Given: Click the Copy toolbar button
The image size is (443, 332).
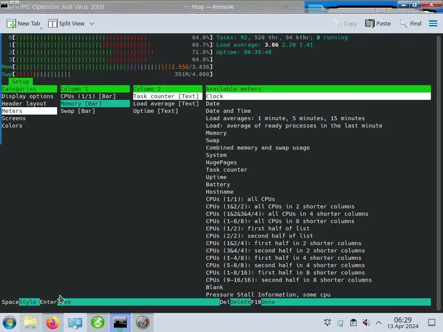Looking at the screenshot, I should (x=345, y=24).
